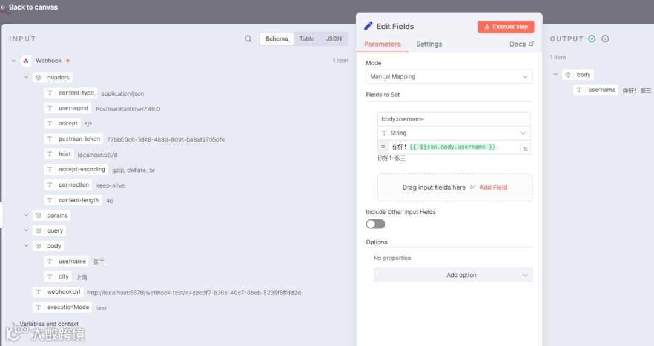Viewport: 654px width, 346px height.
Task: Click the object cube icon next to query
Action: point(38,231)
